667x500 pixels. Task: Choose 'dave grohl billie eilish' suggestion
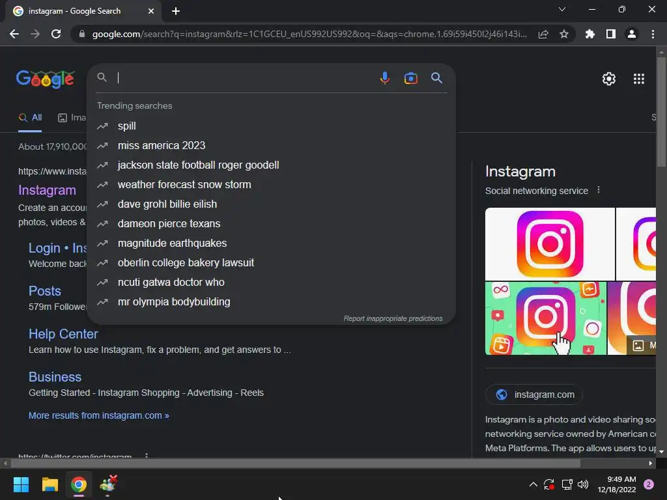[272, 204]
